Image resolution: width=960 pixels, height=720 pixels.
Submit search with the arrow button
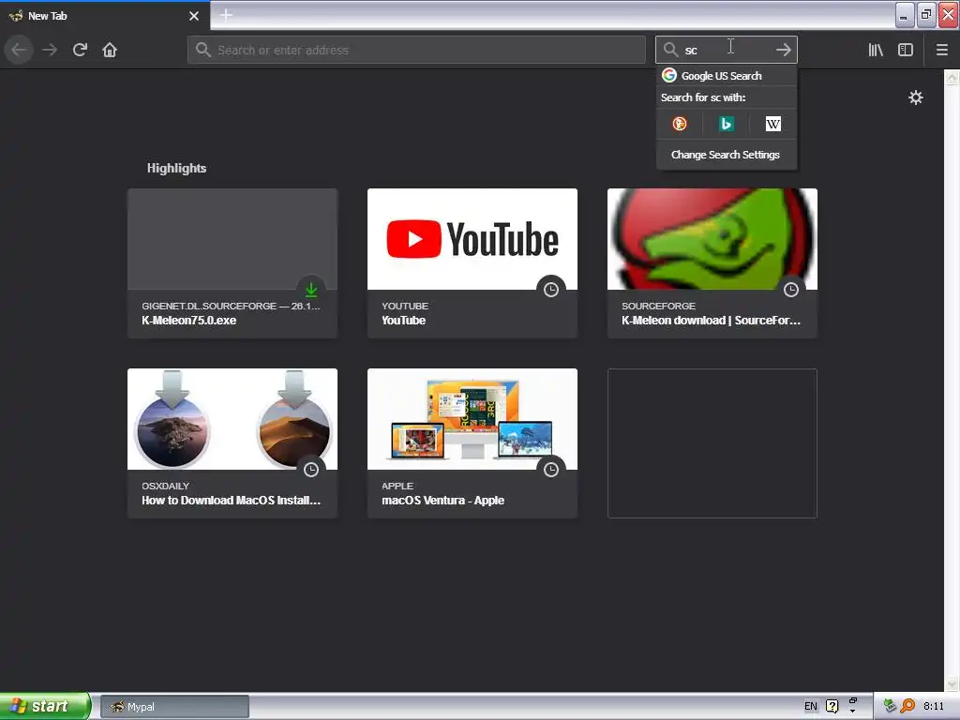[783, 50]
